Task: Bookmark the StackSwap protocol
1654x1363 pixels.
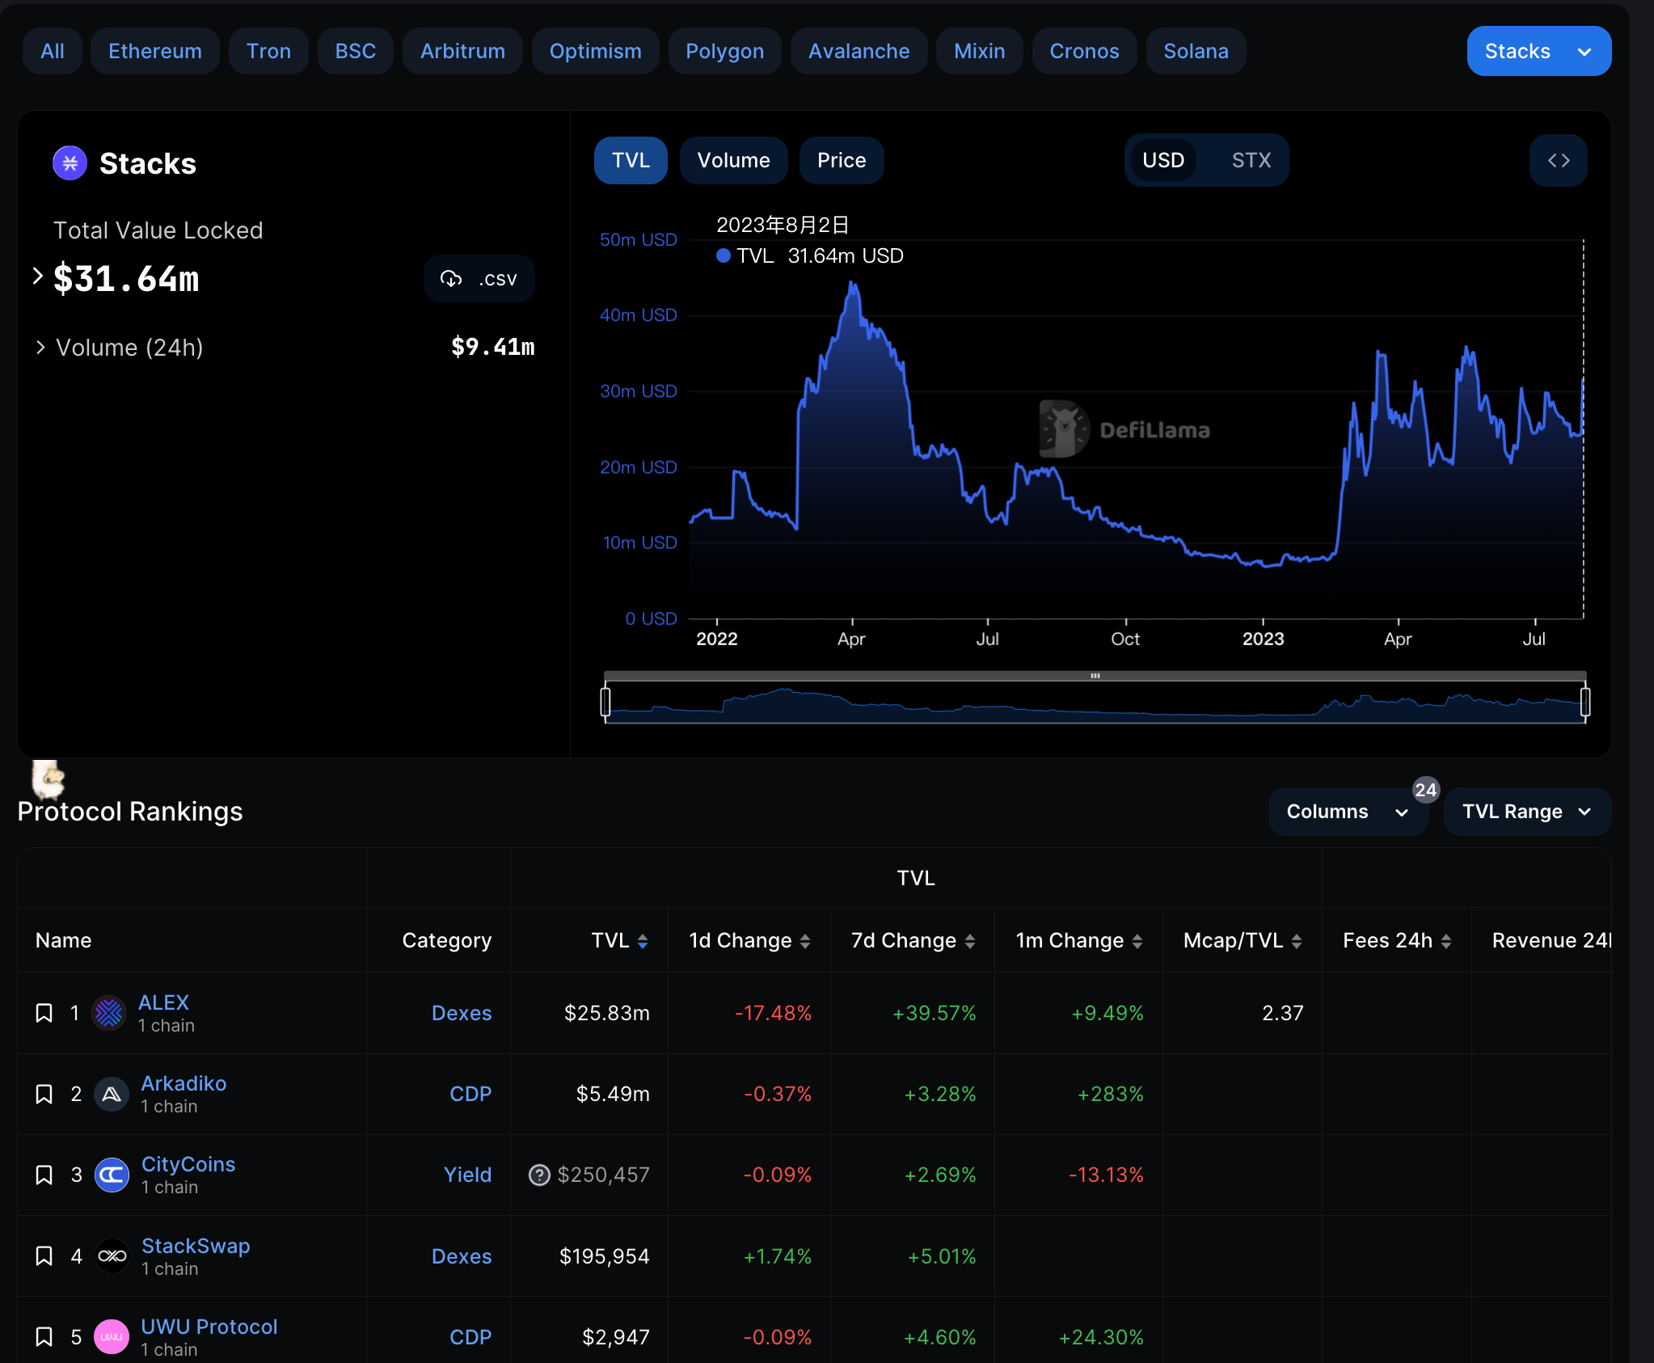Action: (44, 1256)
